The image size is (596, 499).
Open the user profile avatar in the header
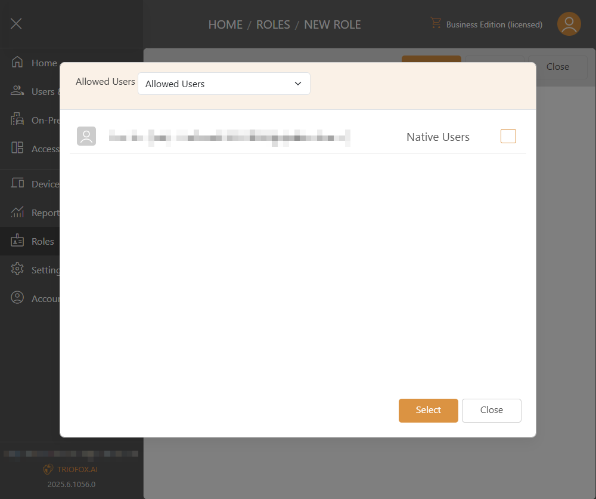[x=569, y=24]
